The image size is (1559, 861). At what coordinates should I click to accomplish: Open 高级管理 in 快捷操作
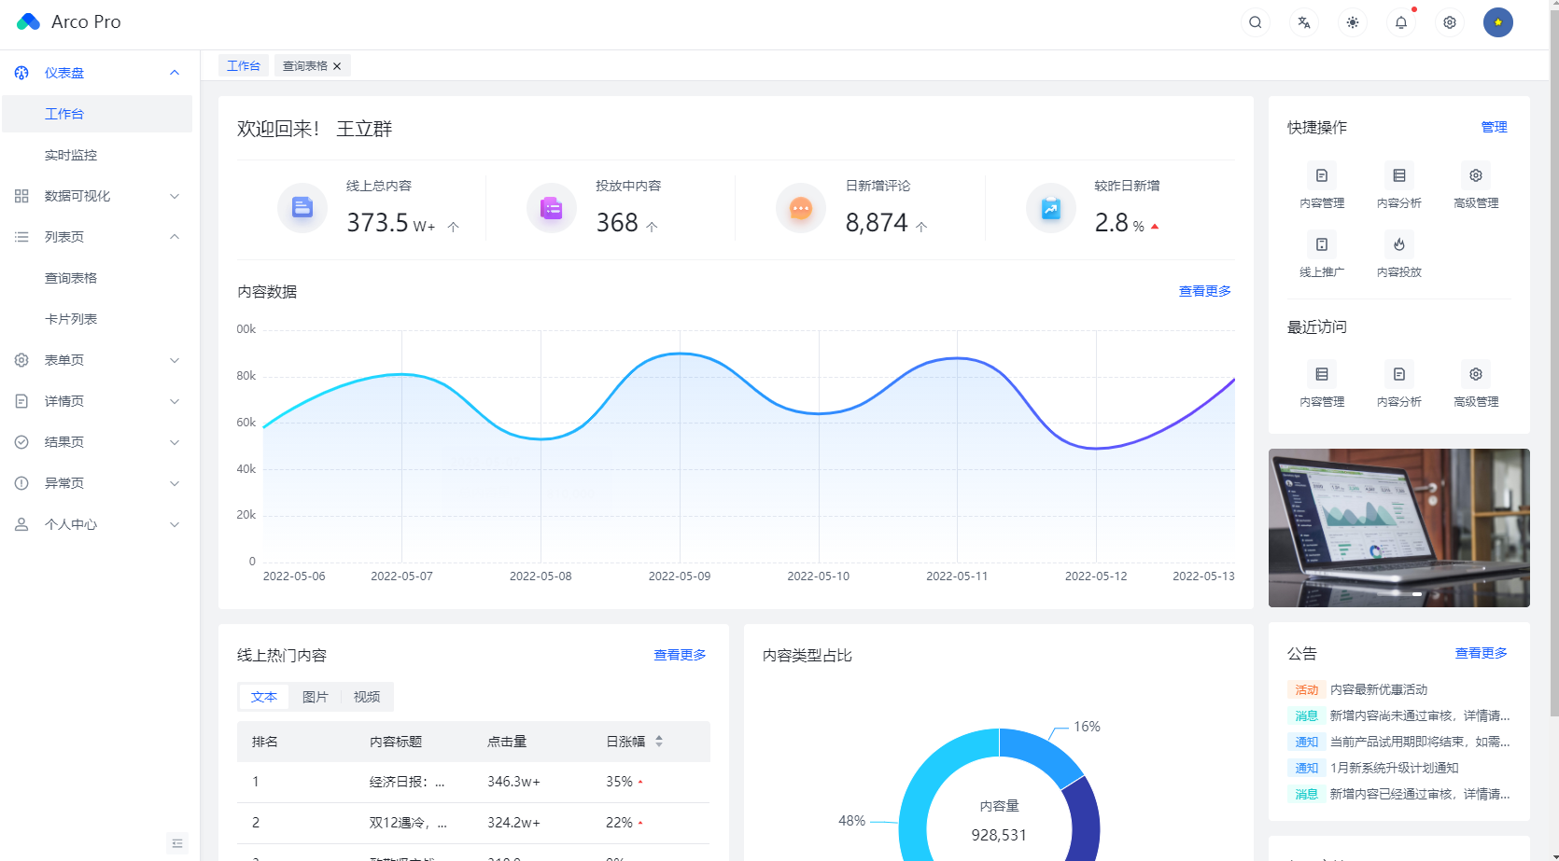pos(1476,186)
